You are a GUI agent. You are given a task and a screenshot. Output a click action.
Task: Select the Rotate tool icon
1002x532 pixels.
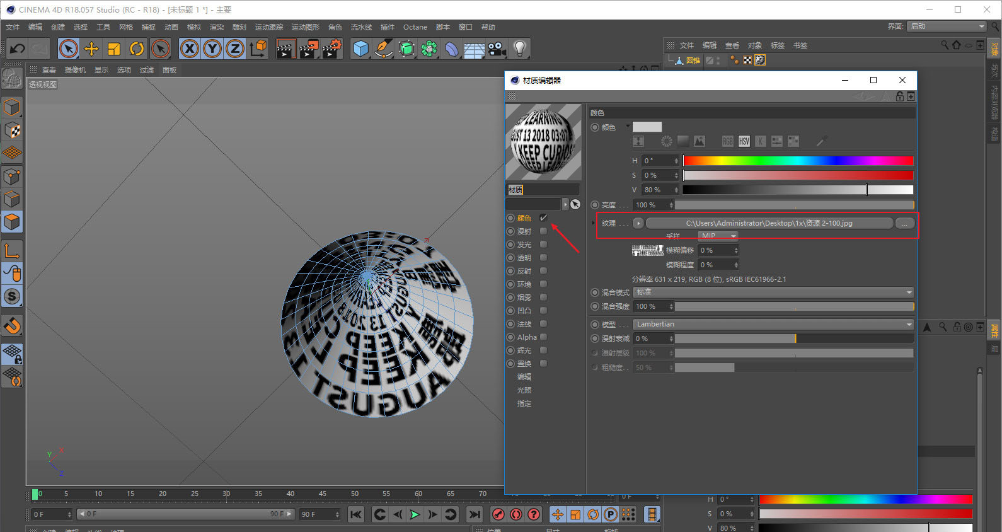pos(137,49)
